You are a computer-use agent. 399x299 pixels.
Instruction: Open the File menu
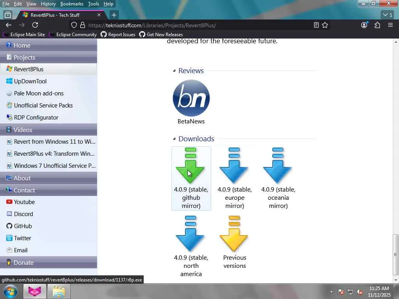6,4
